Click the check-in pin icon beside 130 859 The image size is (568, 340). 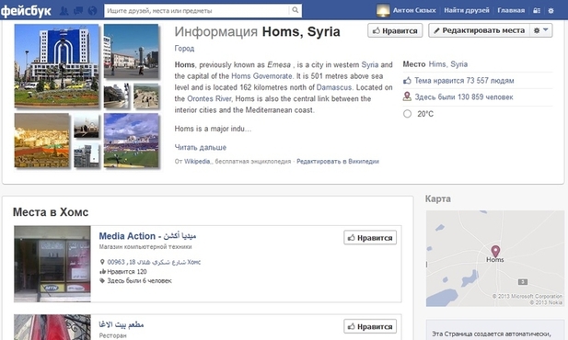[x=407, y=96]
